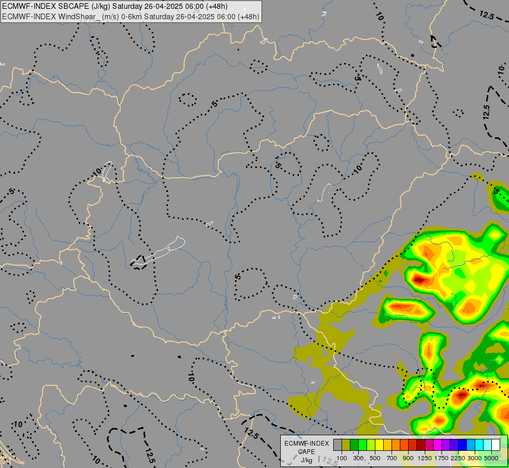Choose the bright green legend swatch
The image size is (509, 468).
click(x=362, y=445)
